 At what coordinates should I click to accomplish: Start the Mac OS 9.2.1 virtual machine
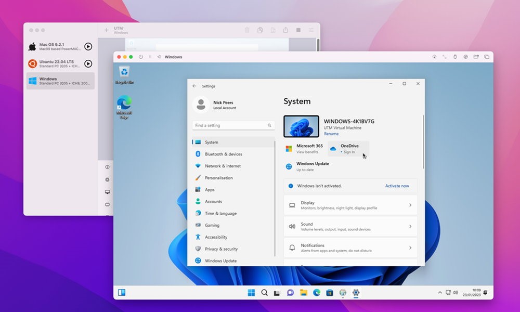click(x=88, y=46)
